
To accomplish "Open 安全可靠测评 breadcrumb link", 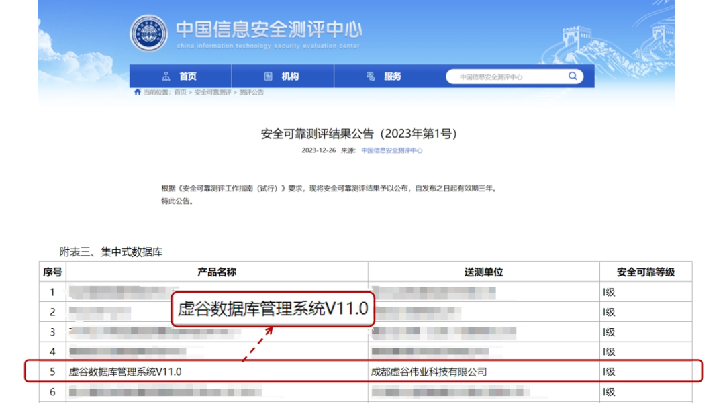I will coord(213,93).
